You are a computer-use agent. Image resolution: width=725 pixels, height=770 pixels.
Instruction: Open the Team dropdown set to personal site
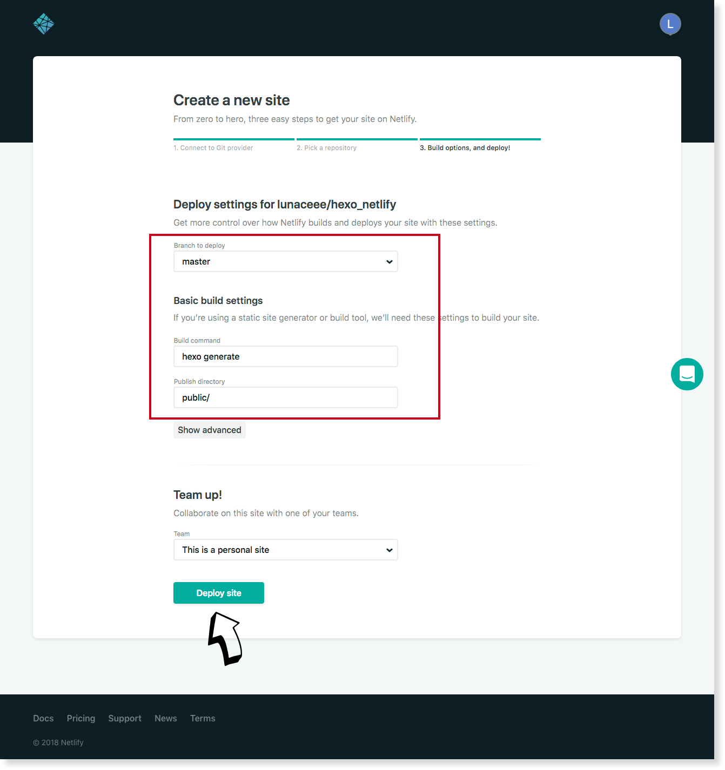[285, 550]
